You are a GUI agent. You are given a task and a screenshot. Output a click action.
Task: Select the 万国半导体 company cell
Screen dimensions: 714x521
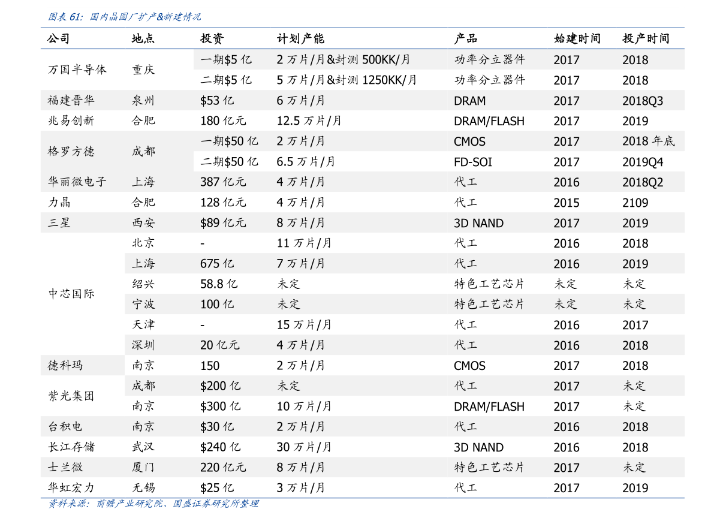[77, 70]
